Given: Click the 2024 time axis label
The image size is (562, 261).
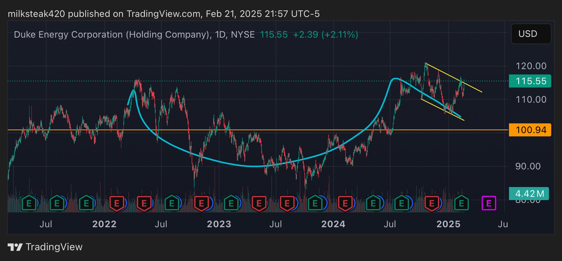Looking at the screenshot, I should pos(333,224).
